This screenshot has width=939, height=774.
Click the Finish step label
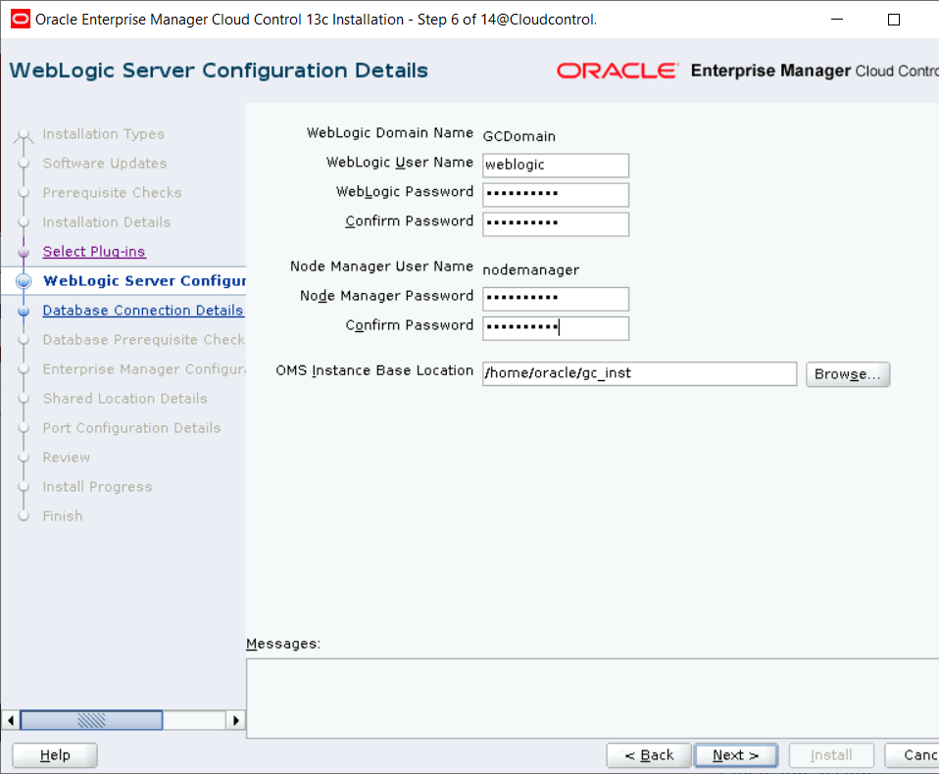[63, 515]
